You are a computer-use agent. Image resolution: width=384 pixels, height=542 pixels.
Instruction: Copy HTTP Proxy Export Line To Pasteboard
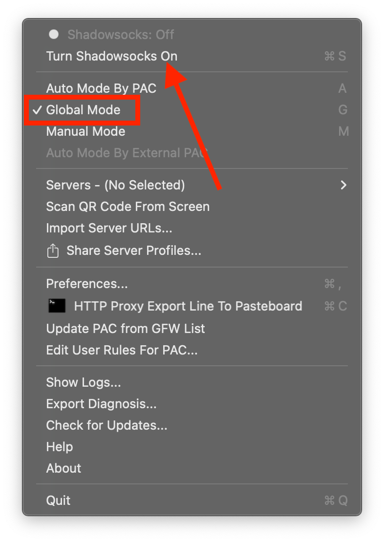pos(188,306)
